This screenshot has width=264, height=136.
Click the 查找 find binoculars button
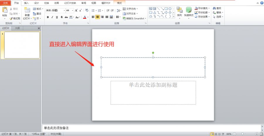[217, 8]
